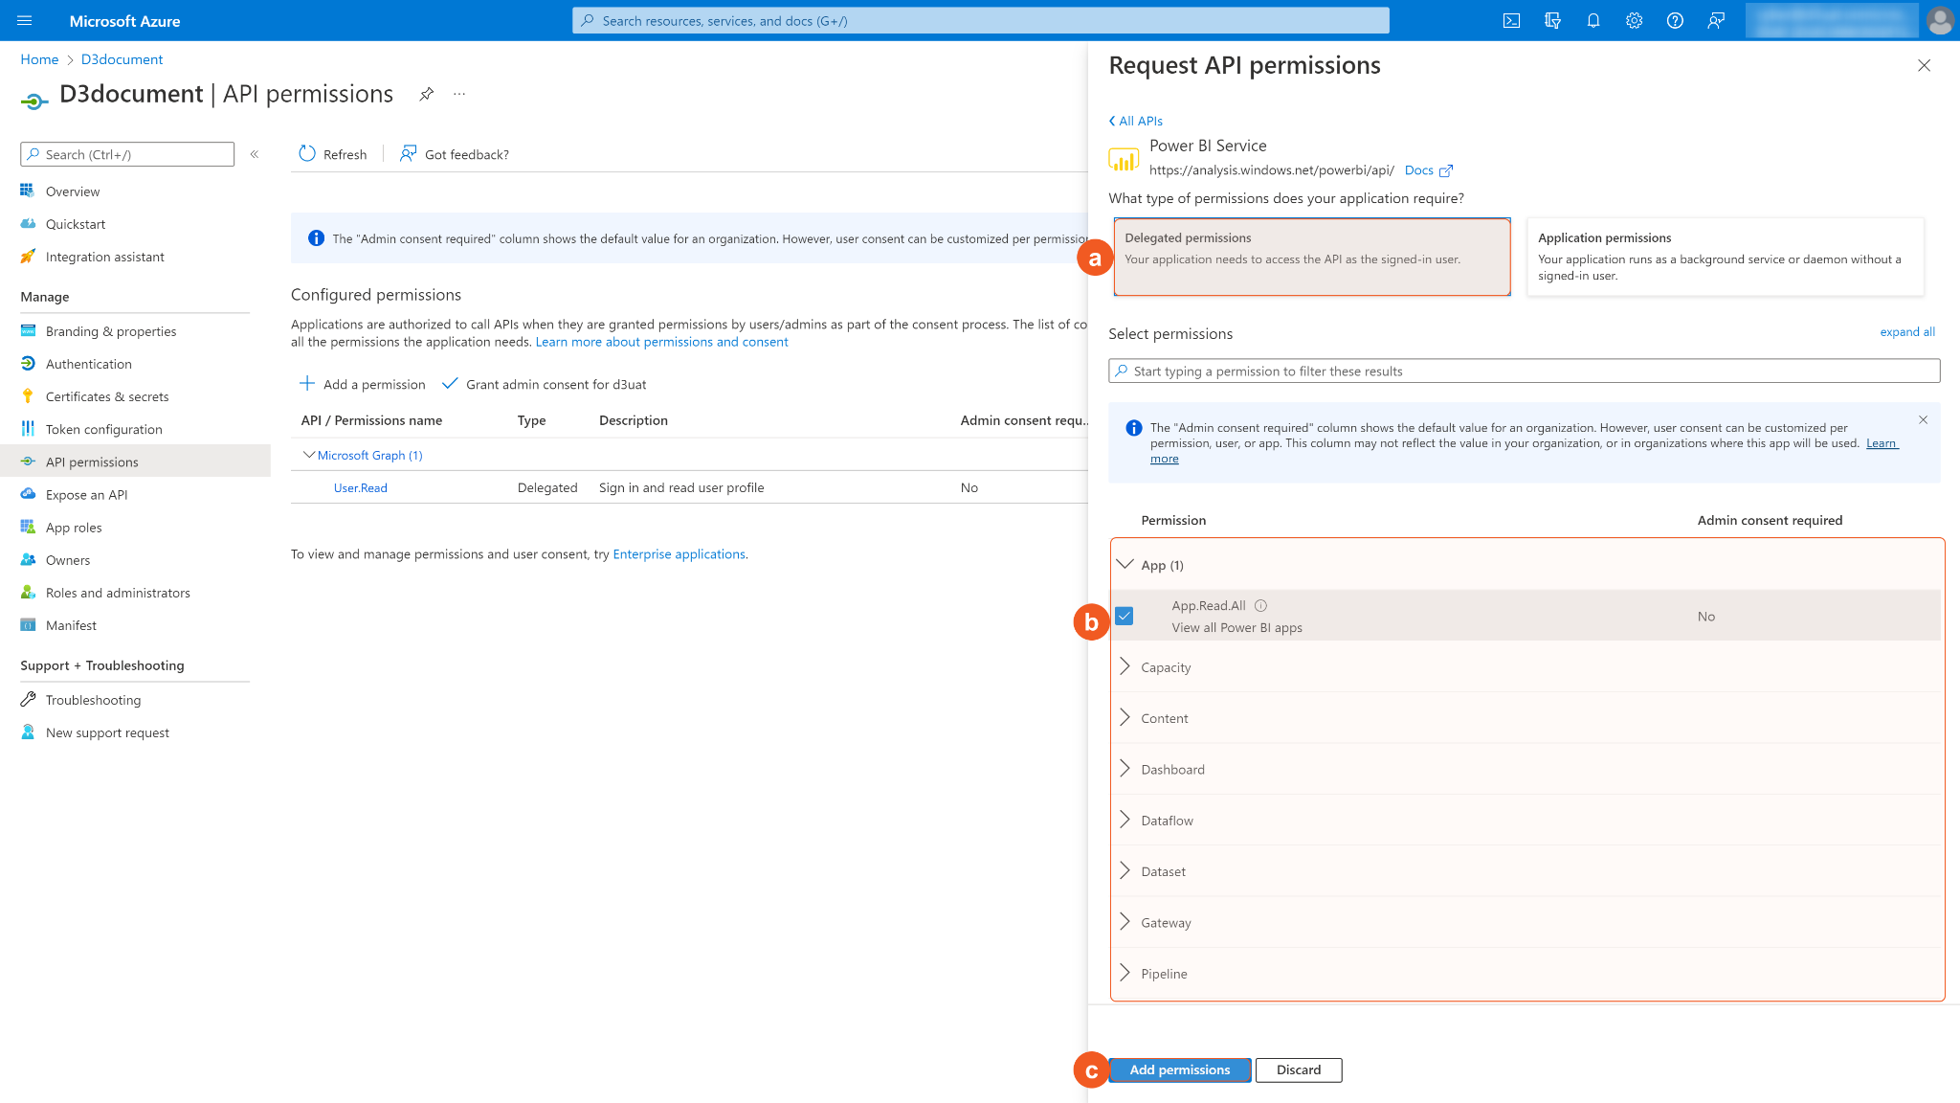Open Certificates & secrets in sidebar

pos(107,396)
